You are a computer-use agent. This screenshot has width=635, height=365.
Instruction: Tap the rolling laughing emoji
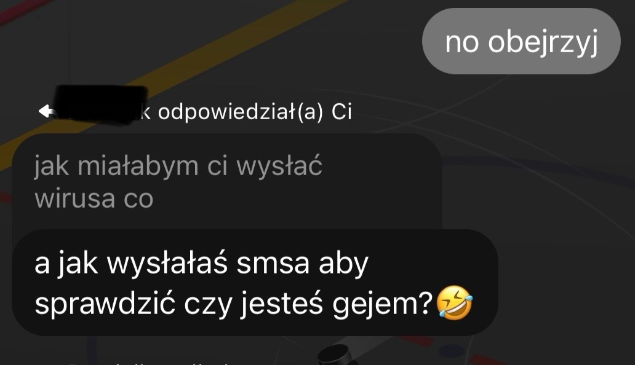(454, 303)
